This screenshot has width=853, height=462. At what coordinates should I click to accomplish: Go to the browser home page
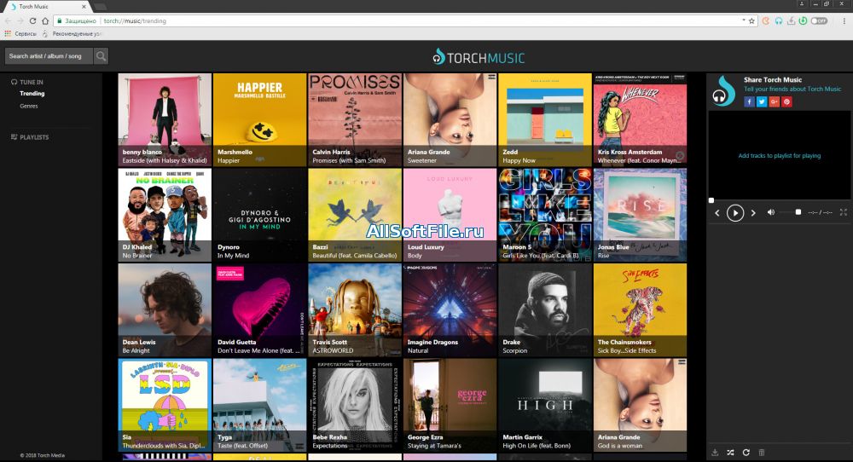(x=45, y=20)
